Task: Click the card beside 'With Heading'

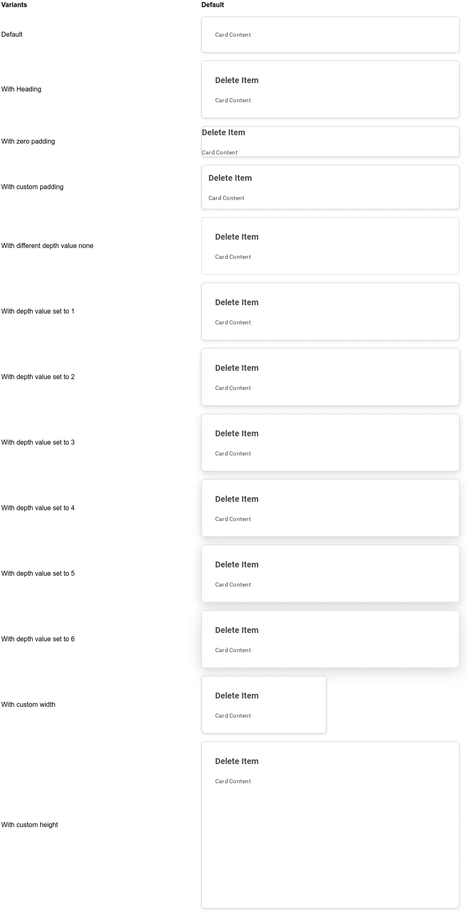Action: click(x=330, y=89)
